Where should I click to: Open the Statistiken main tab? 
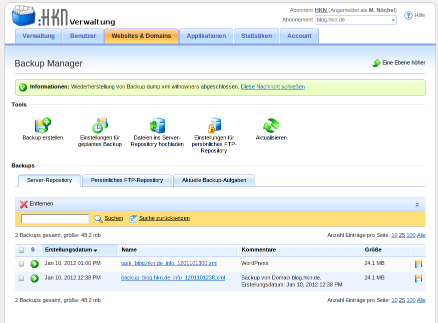click(x=256, y=36)
